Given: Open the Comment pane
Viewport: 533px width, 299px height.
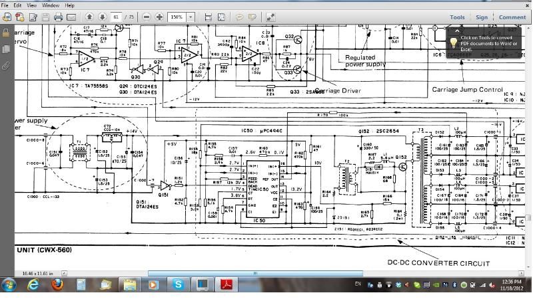Looking at the screenshot, I should (x=512, y=17).
